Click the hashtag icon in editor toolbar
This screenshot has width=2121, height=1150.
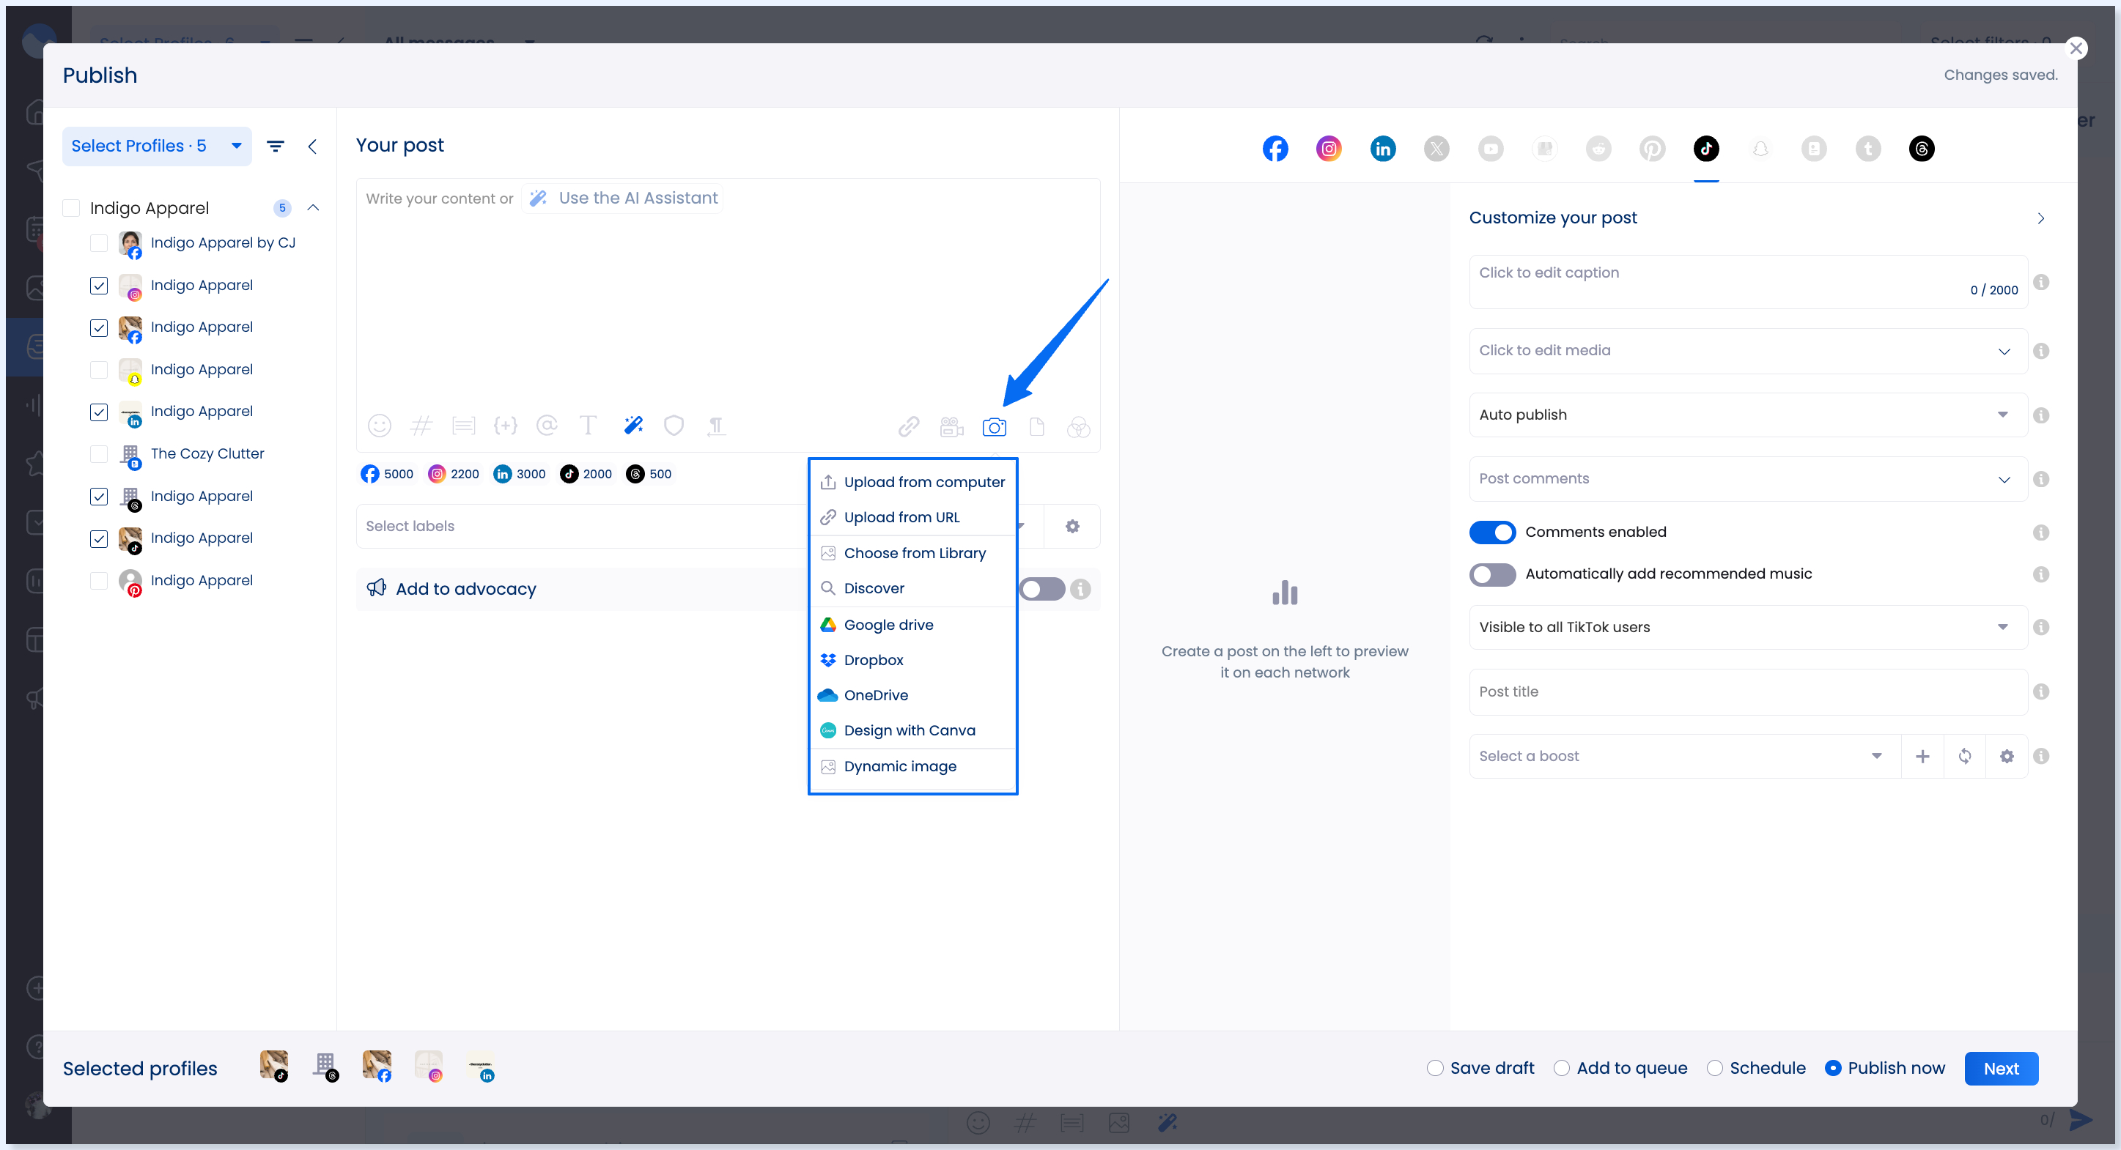pyautogui.click(x=421, y=426)
